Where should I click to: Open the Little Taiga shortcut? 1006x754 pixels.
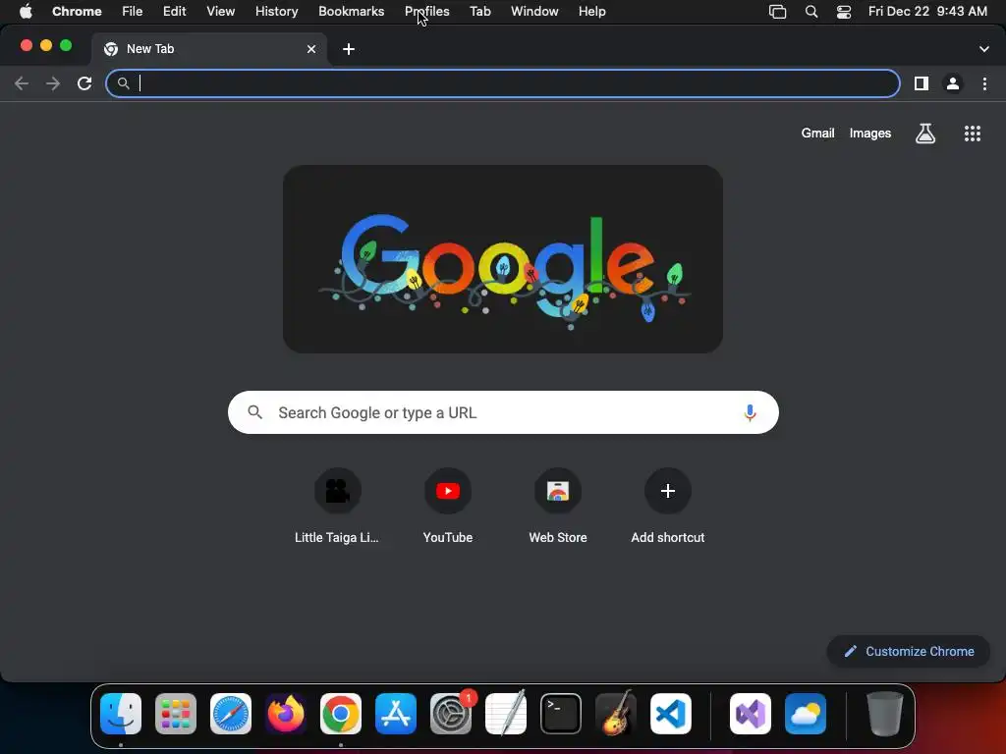click(x=338, y=506)
